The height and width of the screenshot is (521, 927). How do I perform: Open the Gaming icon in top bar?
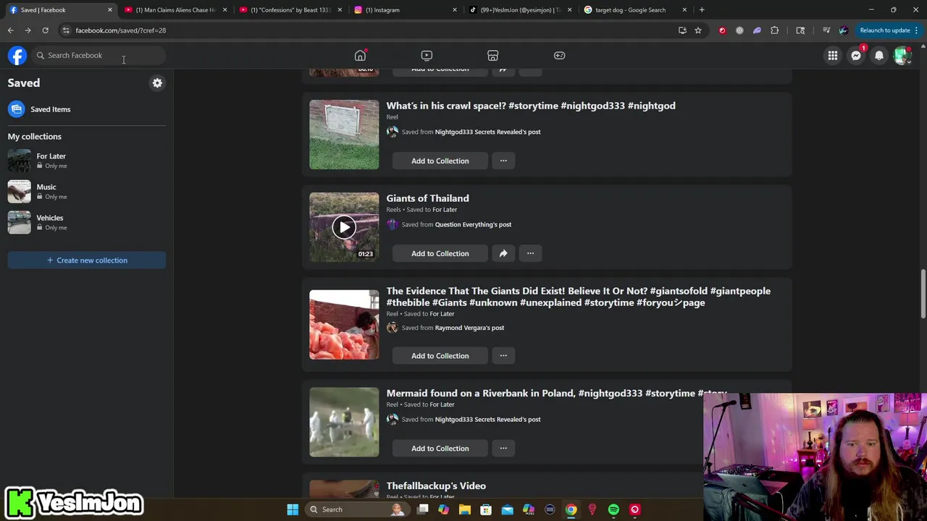[x=559, y=56]
